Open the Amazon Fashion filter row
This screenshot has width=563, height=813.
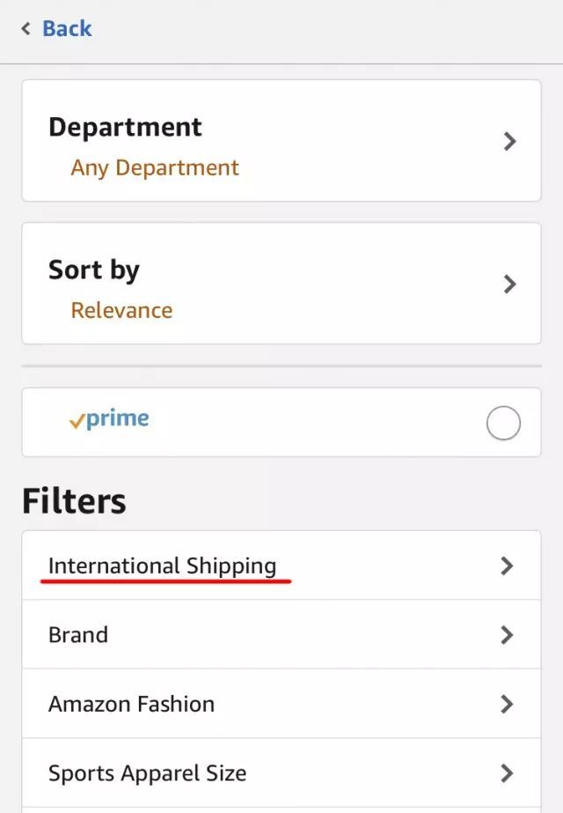coord(132,704)
